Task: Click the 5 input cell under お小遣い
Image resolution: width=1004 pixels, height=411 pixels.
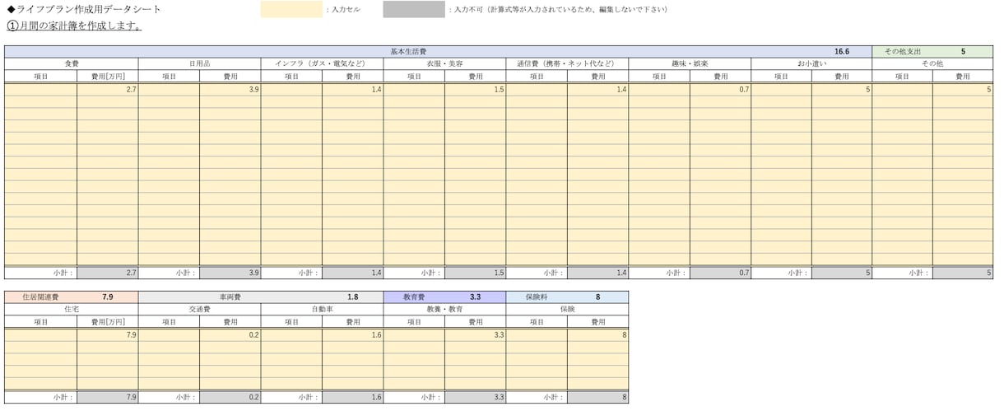Action: pyautogui.click(x=842, y=89)
